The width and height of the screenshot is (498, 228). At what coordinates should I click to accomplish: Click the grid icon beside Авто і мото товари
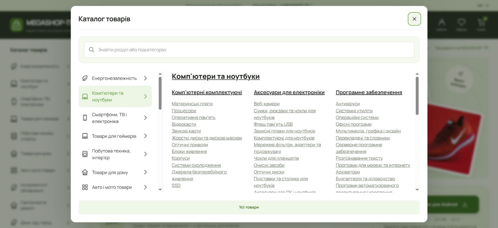tap(85, 187)
